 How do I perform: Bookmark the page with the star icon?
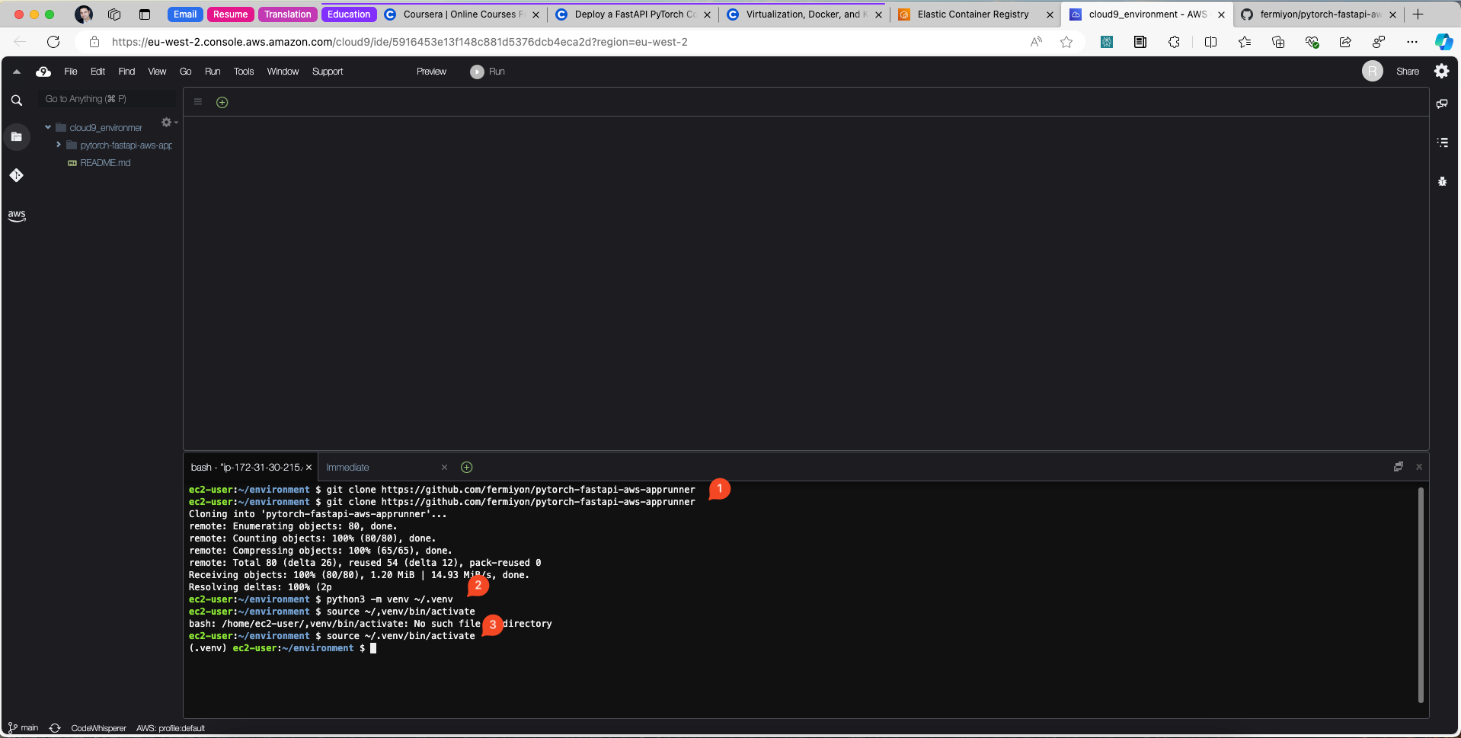(x=1066, y=42)
